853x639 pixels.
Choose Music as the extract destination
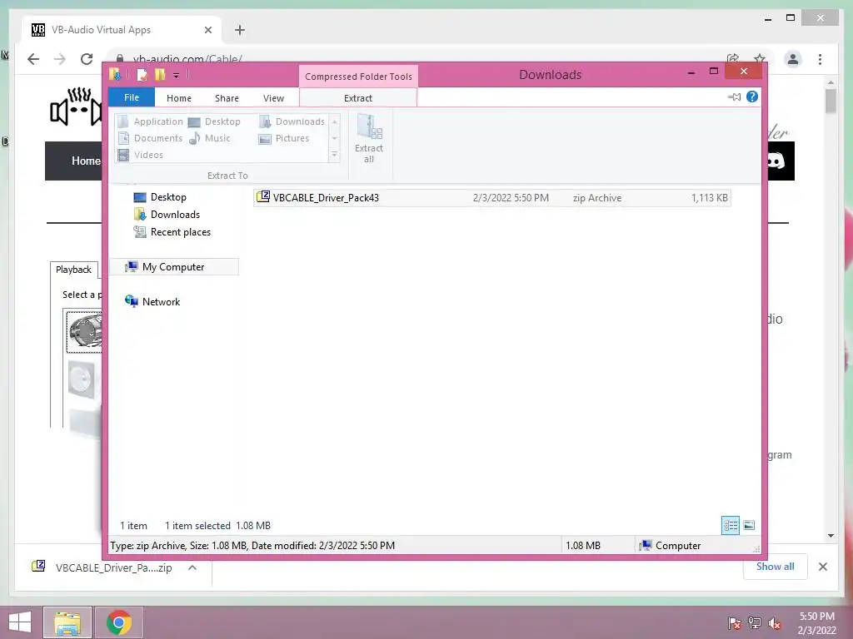pos(209,138)
